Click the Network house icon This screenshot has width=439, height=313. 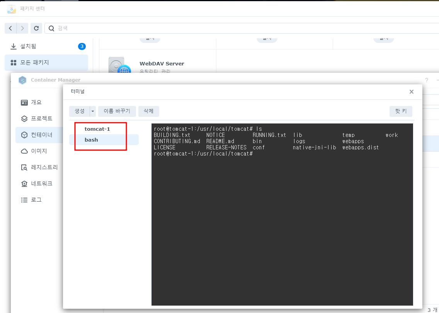coord(24,183)
